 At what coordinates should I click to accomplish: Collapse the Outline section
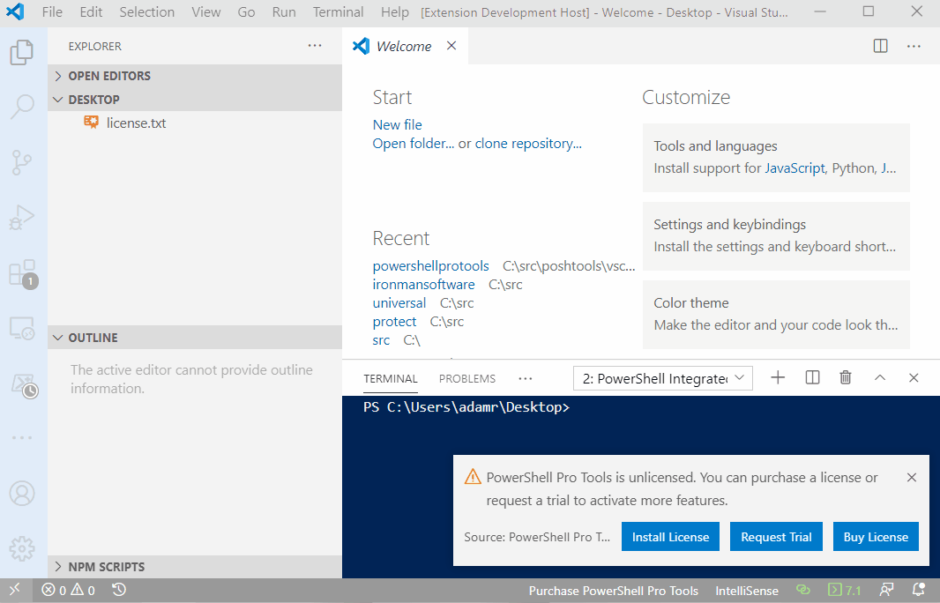coord(195,338)
